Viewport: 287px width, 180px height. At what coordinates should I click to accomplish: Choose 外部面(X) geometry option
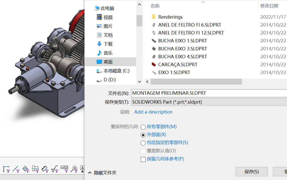pos(143,135)
